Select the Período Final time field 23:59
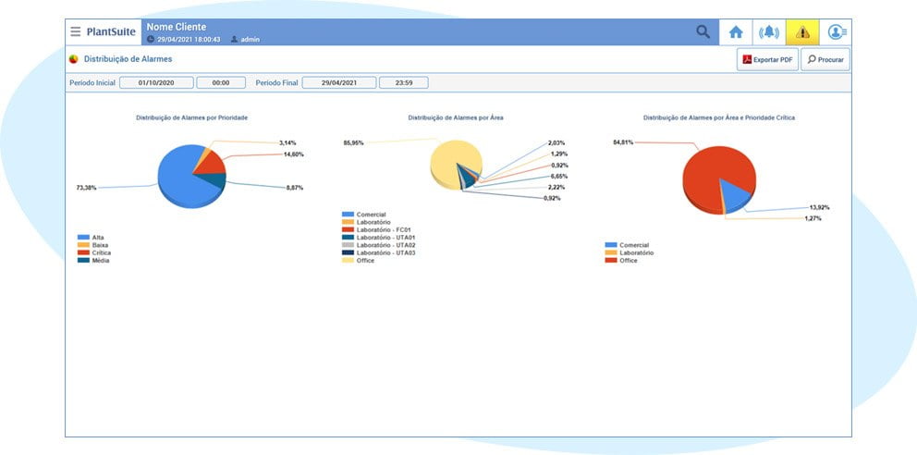The width and height of the screenshot is (917, 455). pyautogui.click(x=404, y=83)
